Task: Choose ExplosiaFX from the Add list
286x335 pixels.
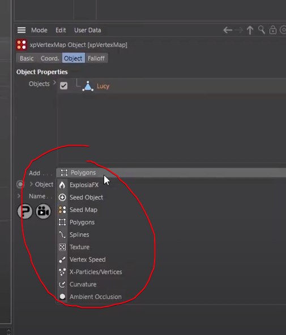Action: pyautogui.click(x=84, y=185)
